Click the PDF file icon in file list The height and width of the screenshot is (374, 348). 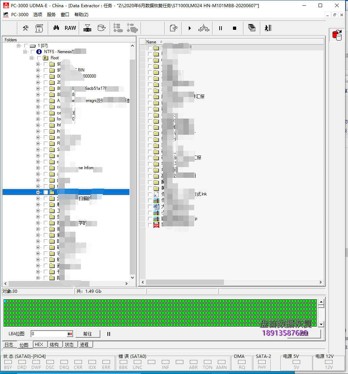[x=156, y=225]
